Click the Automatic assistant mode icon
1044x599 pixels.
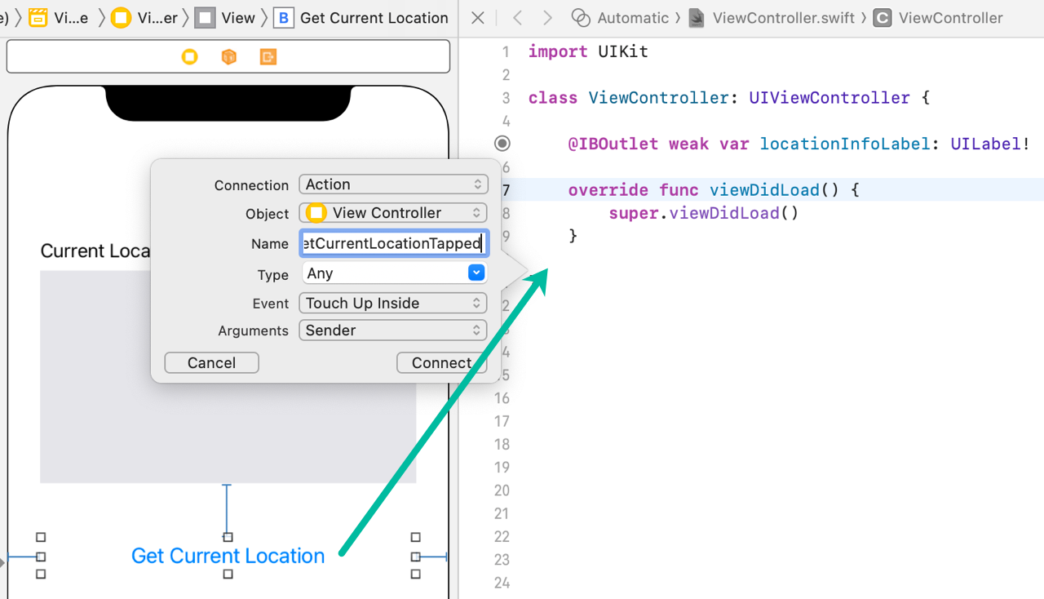point(580,18)
